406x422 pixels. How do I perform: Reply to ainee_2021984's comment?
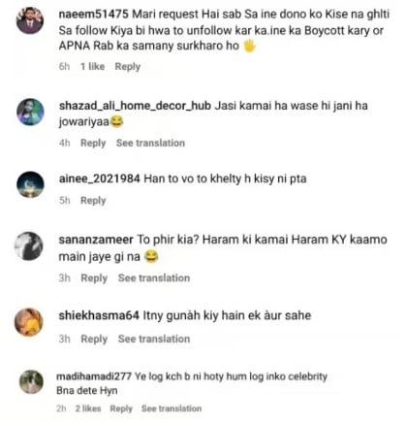point(93,201)
